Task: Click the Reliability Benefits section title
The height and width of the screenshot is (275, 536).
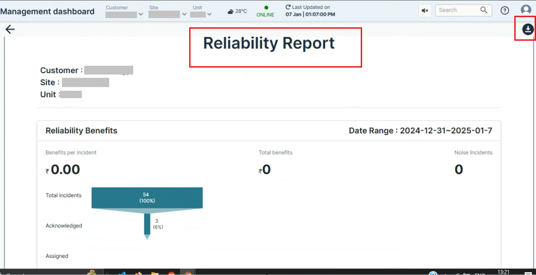Action: (81, 131)
